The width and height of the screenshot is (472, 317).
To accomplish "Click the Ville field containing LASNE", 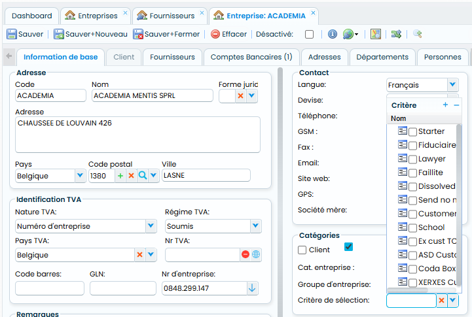I will click(206, 175).
